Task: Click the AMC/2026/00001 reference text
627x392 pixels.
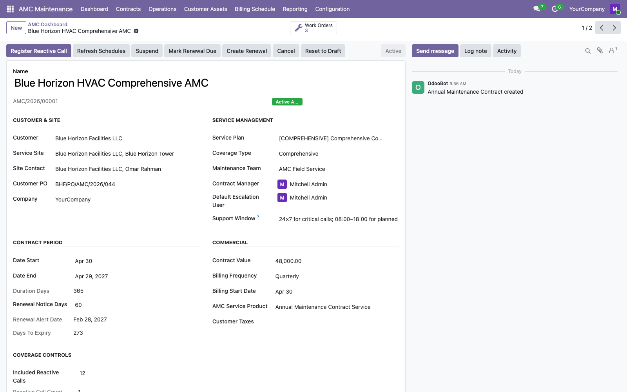Action: [x=35, y=101]
